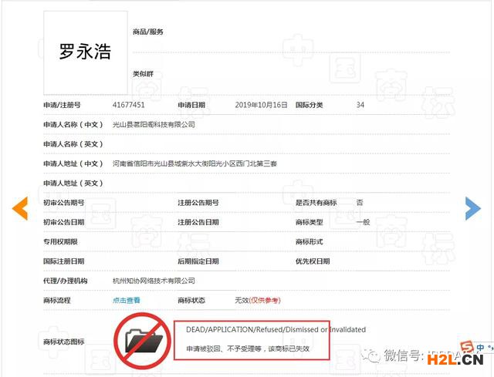Select international class value 34
The height and width of the screenshot is (377, 494).
tap(360, 105)
